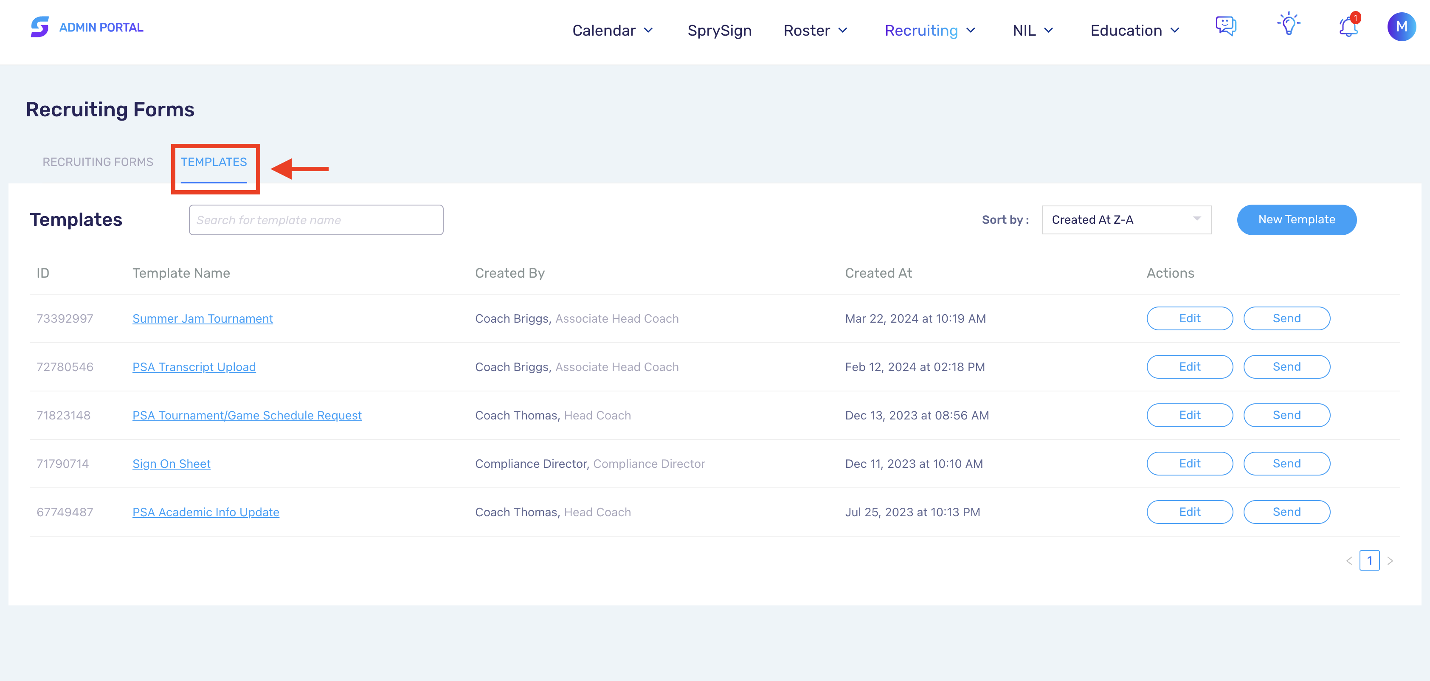Screen dimensions: 1430x681
Task: Click the ID 71790714 cell
Action: point(63,464)
